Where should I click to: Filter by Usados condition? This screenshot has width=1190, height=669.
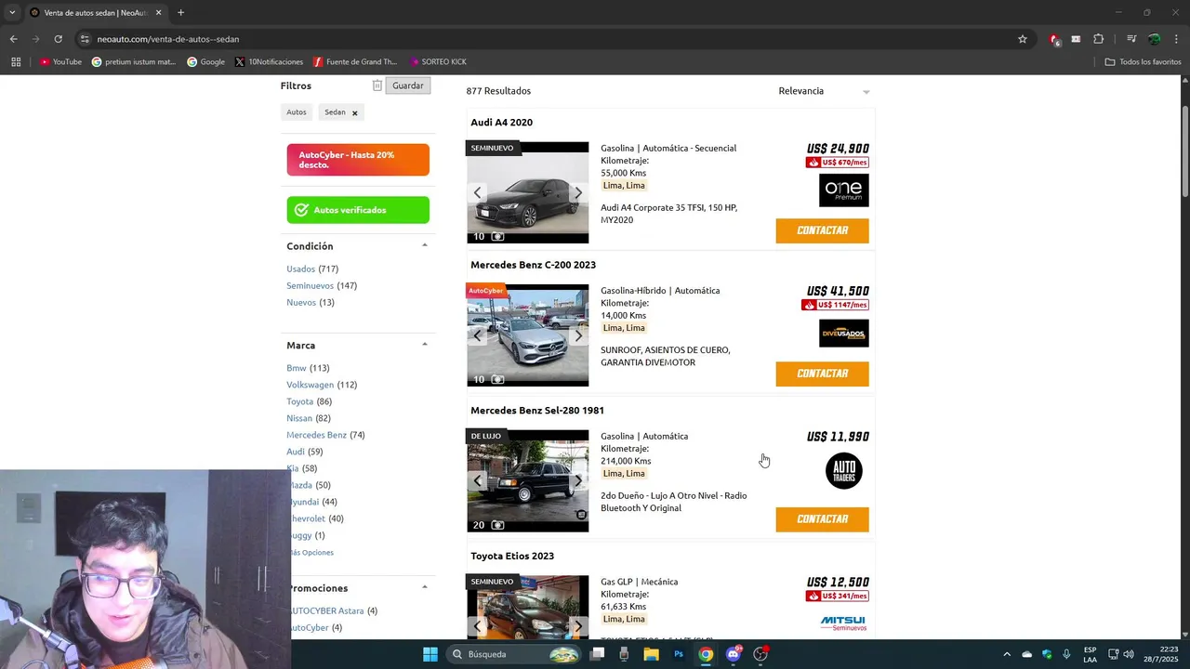(x=300, y=269)
